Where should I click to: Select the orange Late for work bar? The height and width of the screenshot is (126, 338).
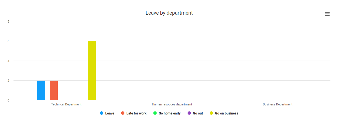[x=54, y=90]
